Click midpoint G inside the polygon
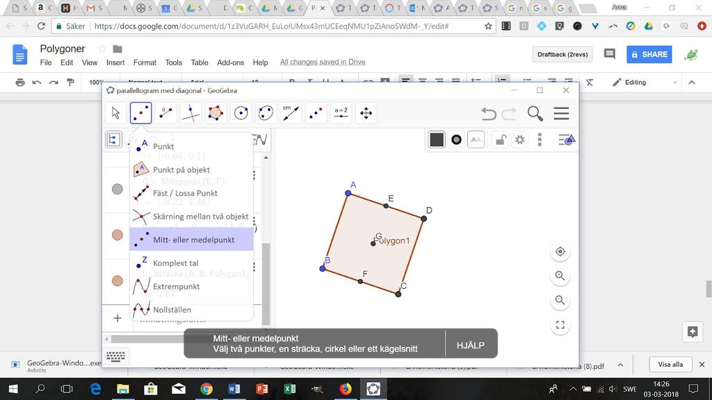This screenshot has height=400, width=712. [373, 244]
